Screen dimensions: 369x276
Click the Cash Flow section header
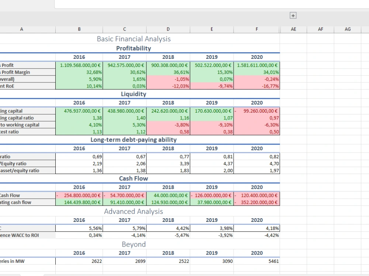[x=134, y=178]
